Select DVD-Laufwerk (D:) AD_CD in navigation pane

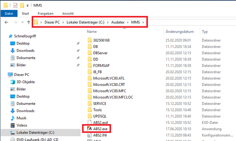pyautogui.click(x=38, y=139)
